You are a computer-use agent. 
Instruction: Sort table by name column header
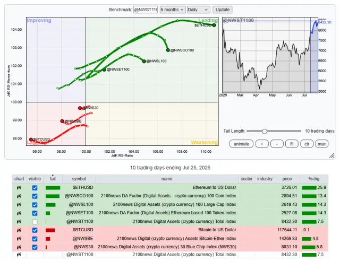(167, 179)
